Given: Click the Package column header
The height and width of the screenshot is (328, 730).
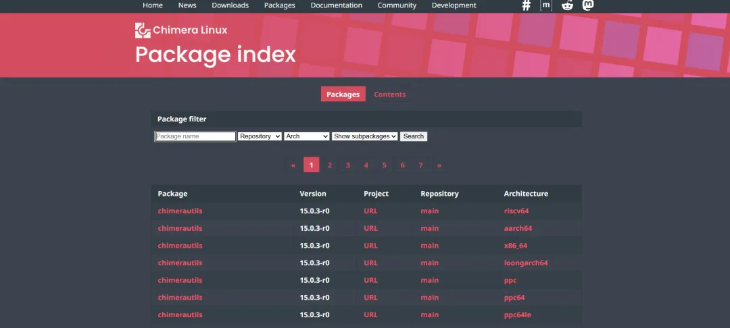Looking at the screenshot, I should pyautogui.click(x=173, y=194).
